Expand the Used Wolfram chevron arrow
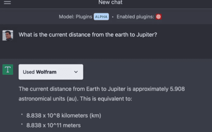 point(76,72)
